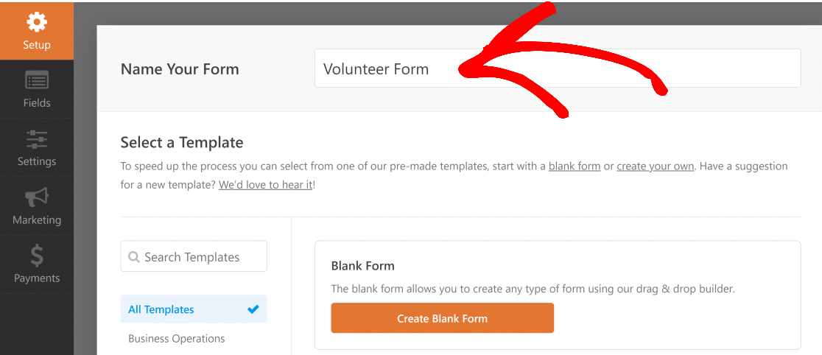This screenshot has width=822, height=355.
Task: Open the Payments dollar icon
Action: point(37,256)
